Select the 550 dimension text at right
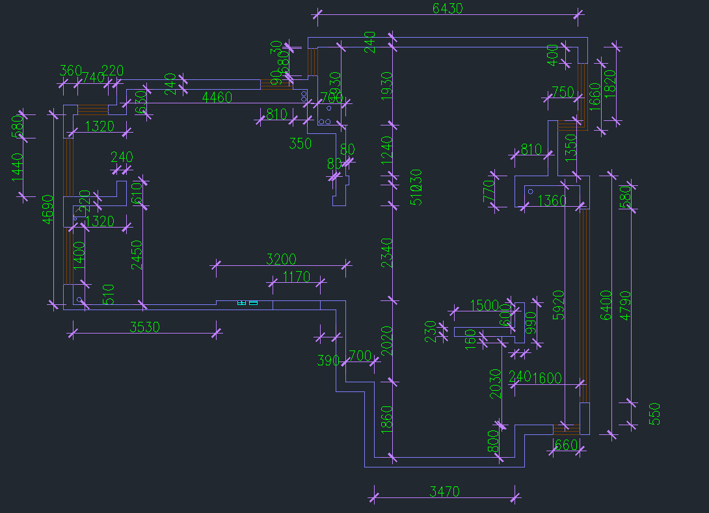The width and height of the screenshot is (709, 513). 655,414
